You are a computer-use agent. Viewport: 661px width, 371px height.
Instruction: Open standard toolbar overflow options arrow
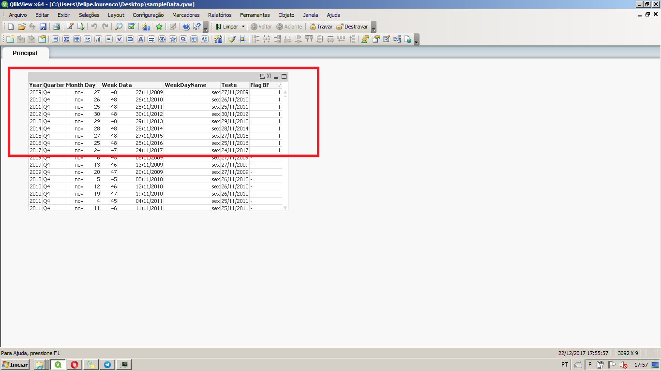tap(206, 28)
